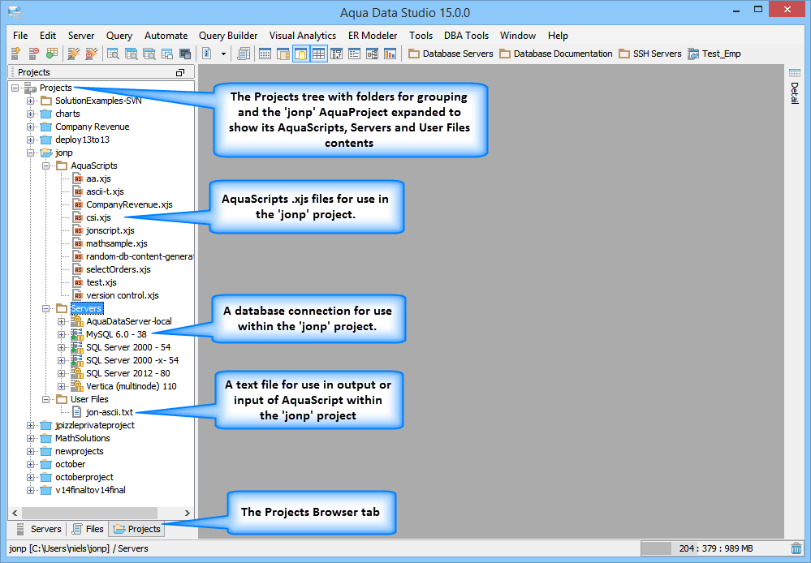Click the highlighted yellow database cylinder window icon
The image size is (811, 563).
[300, 54]
